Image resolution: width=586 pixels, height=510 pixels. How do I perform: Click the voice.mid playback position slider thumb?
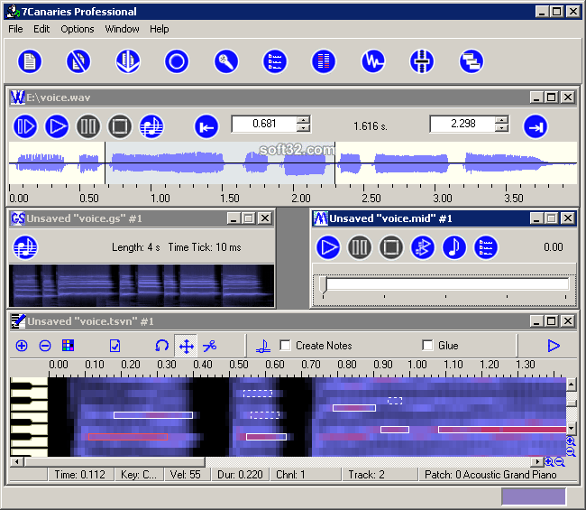point(324,284)
